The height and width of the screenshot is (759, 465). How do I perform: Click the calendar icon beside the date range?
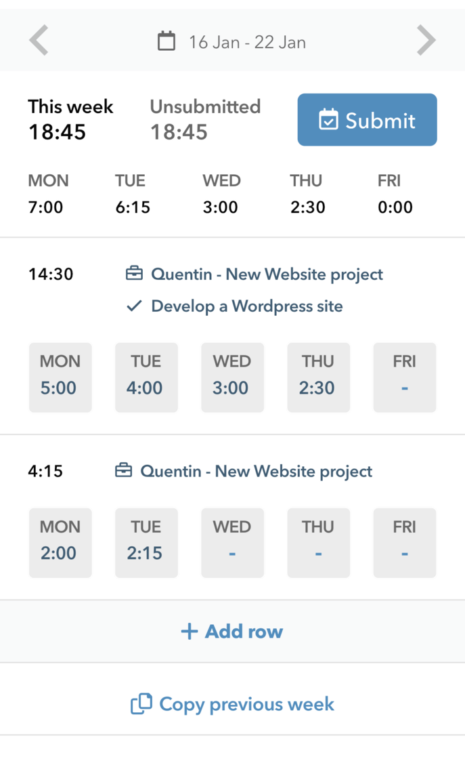point(164,40)
